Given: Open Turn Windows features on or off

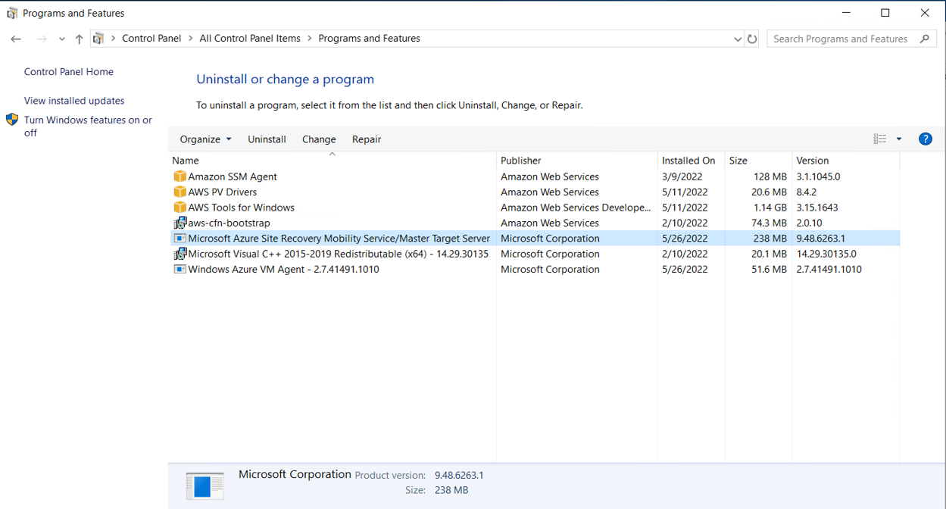Looking at the screenshot, I should 88,126.
